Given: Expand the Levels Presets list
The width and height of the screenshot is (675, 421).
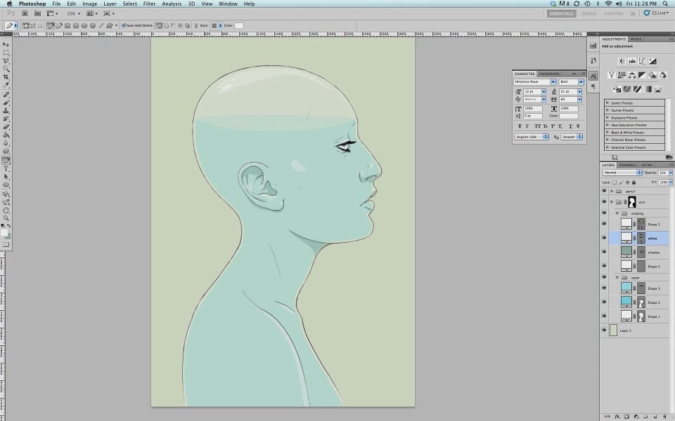Looking at the screenshot, I should 609,102.
